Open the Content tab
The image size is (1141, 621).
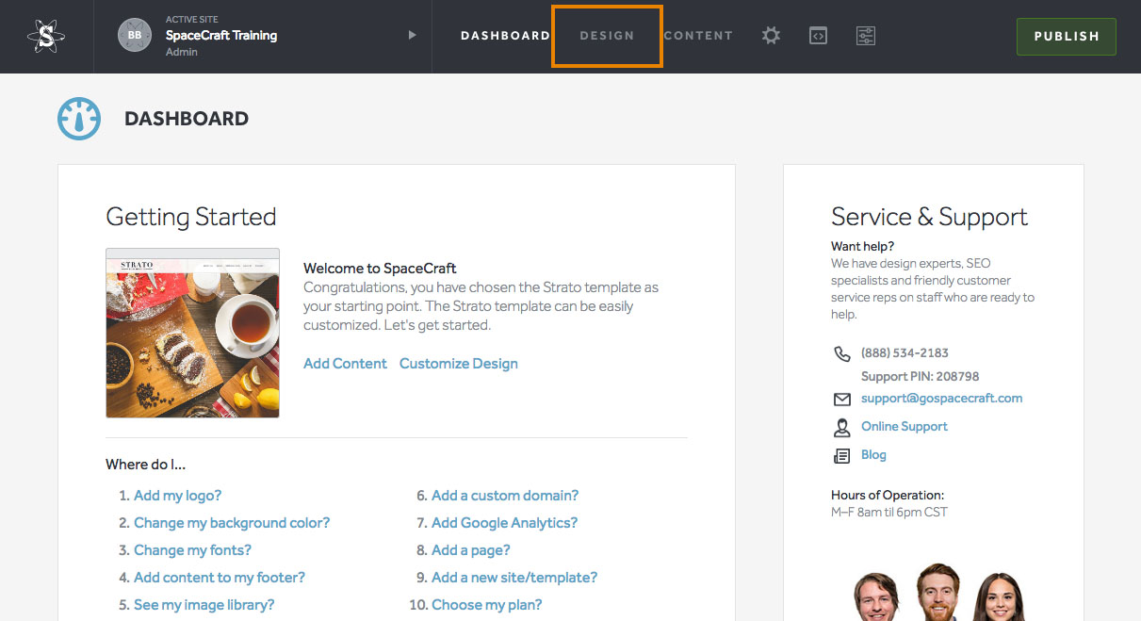pos(698,36)
